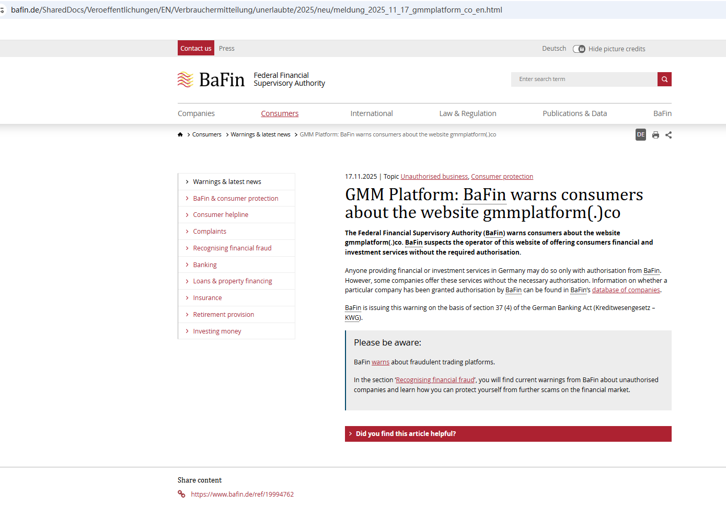Click the DE language icon
Screen dimensions: 726x505
(x=641, y=135)
